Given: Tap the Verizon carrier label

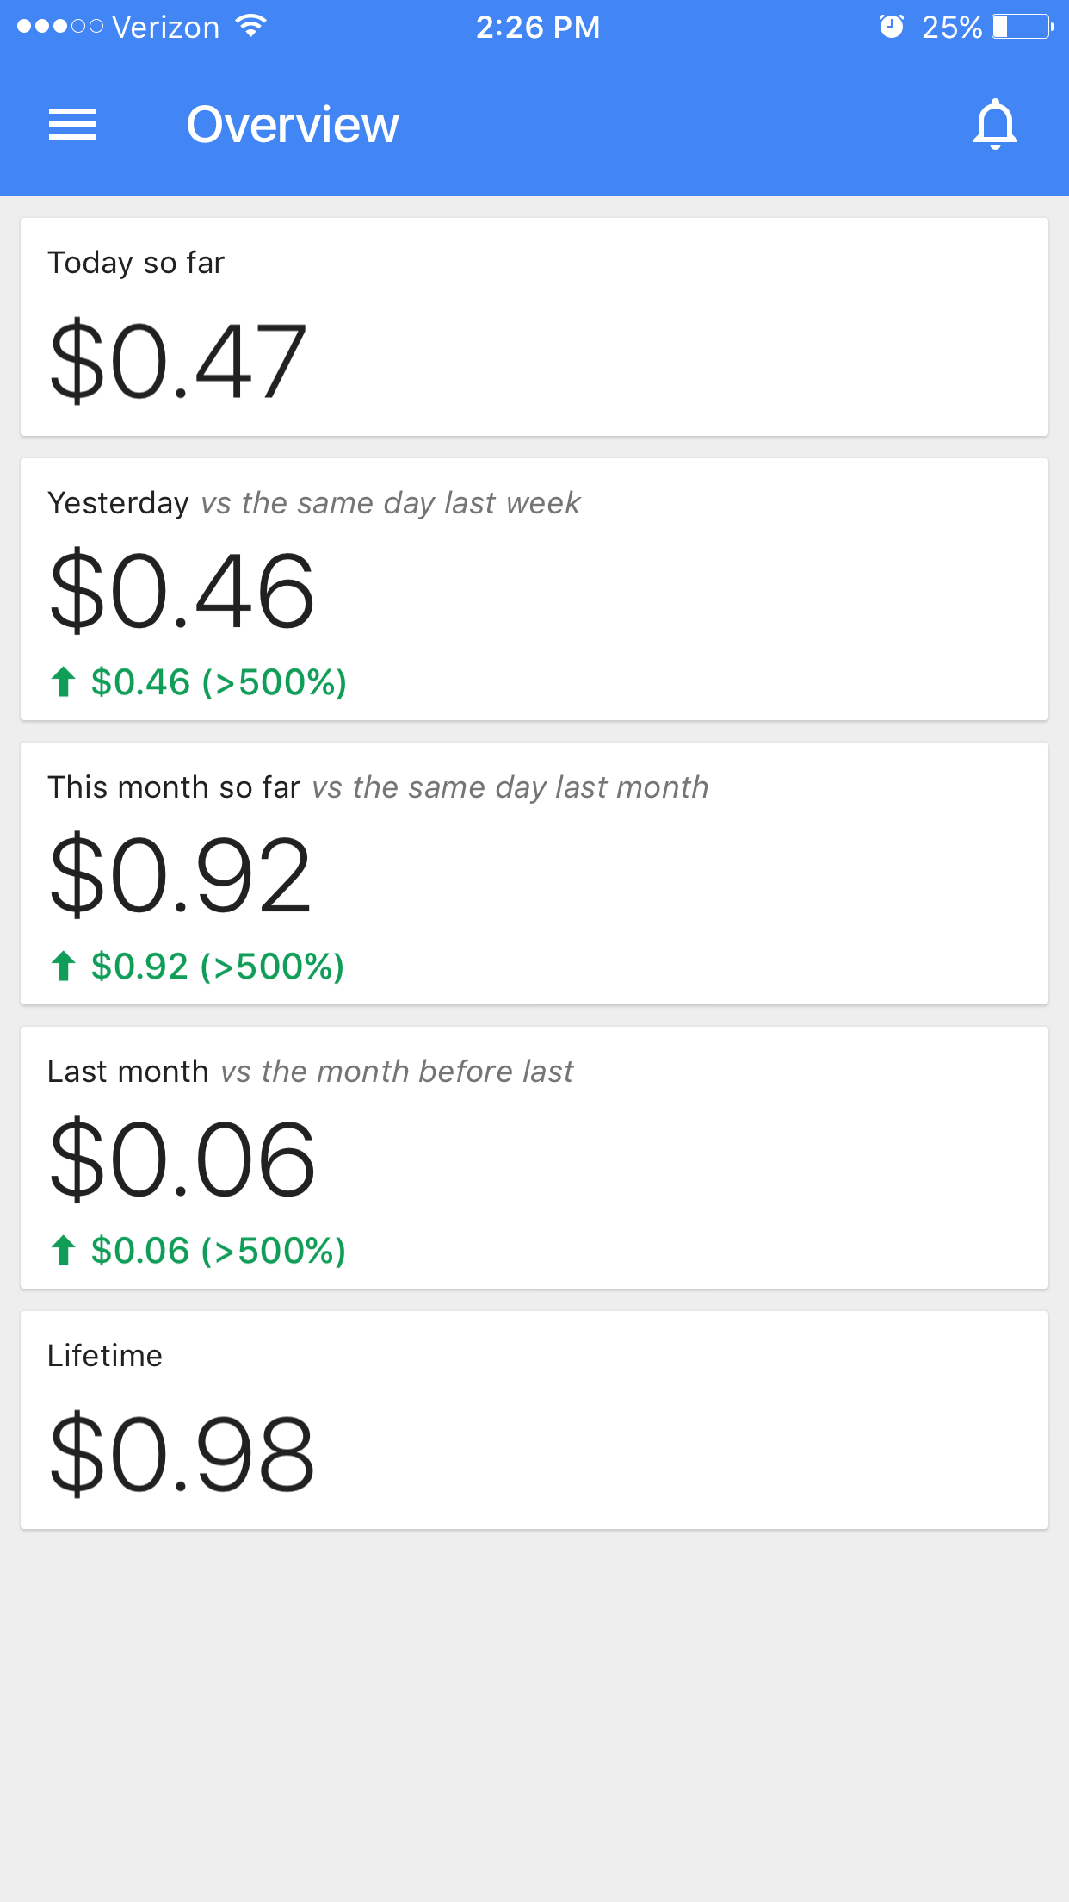Looking at the screenshot, I should pyautogui.click(x=165, y=27).
